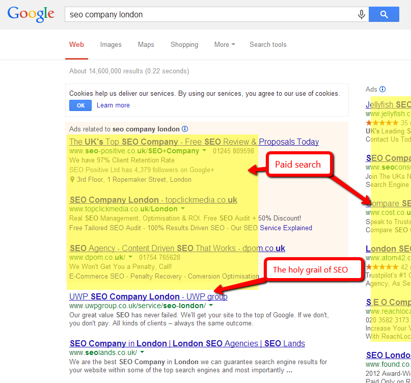
Task: Click the phone number 01754 765628
Action: pyautogui.click(x=159, y=257)
